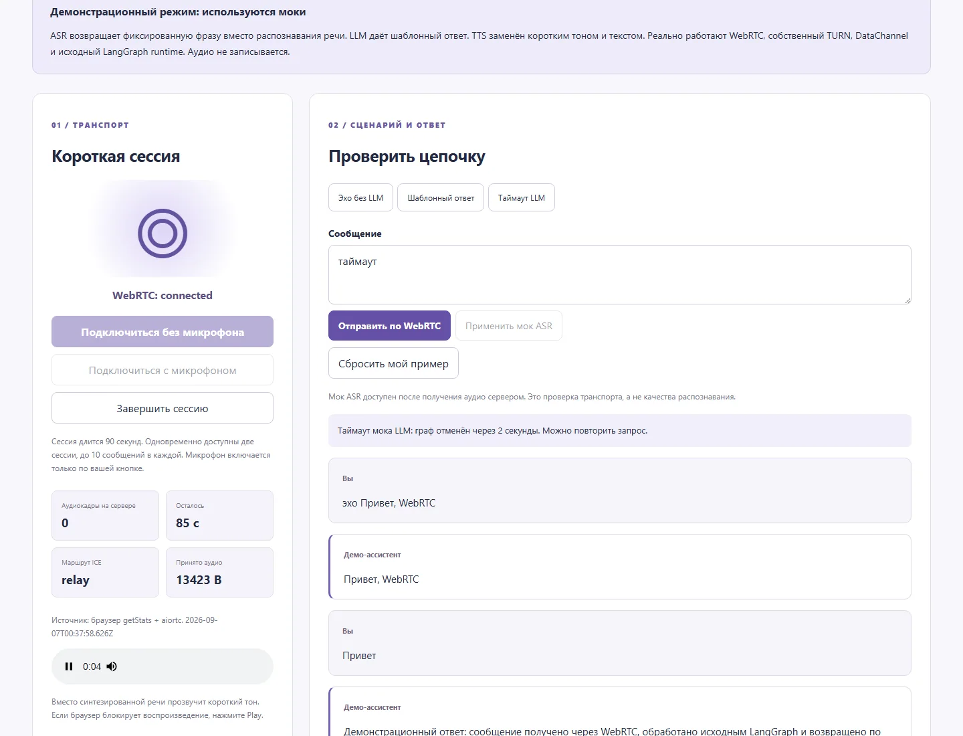Focus the 'Сообщение' text area
The width and height of the screenshot is (963, 736).
[620, 274]
